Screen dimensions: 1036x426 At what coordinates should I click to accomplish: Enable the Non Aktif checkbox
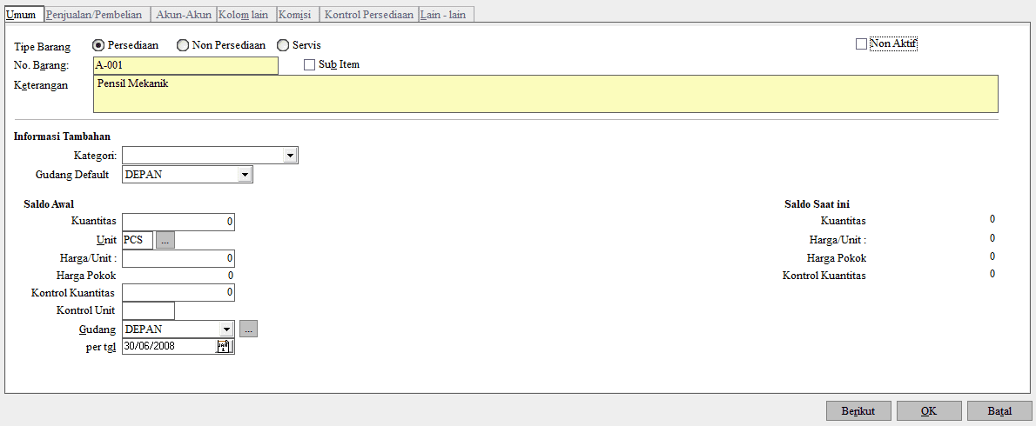click(x=862, y=44)
